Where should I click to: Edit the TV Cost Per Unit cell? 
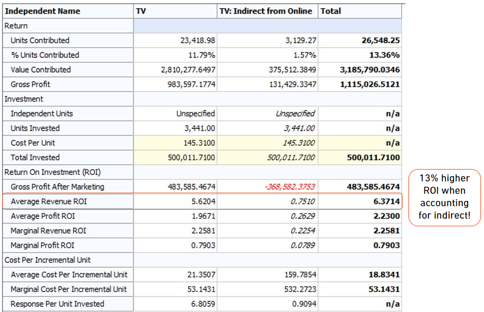pos(175,143)
